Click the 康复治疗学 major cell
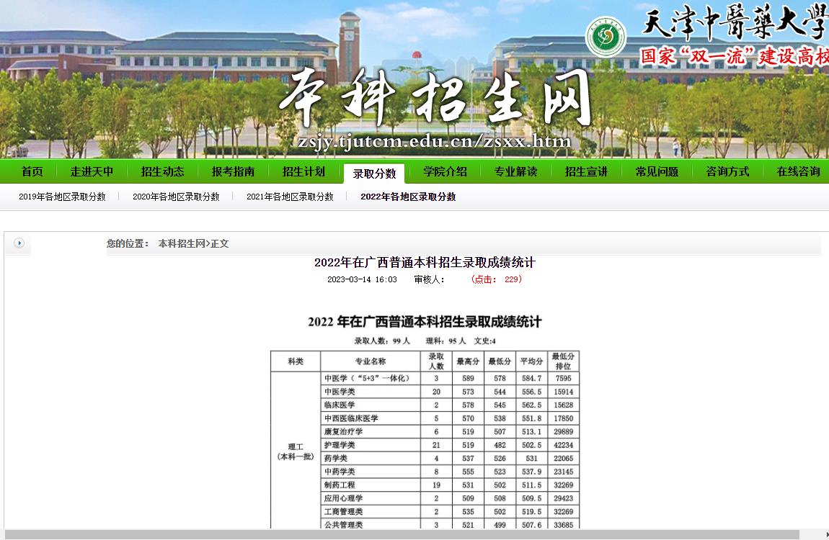The image size is (829, 540). click(370, 431)
